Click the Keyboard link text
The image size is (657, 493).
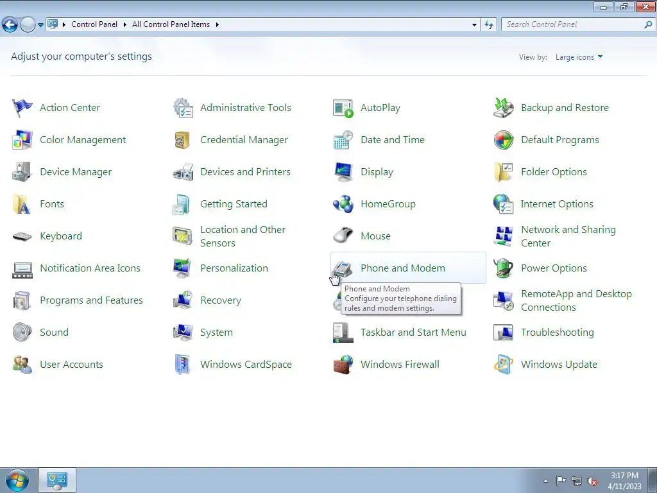pyautogui.click(x=61, y=236)
